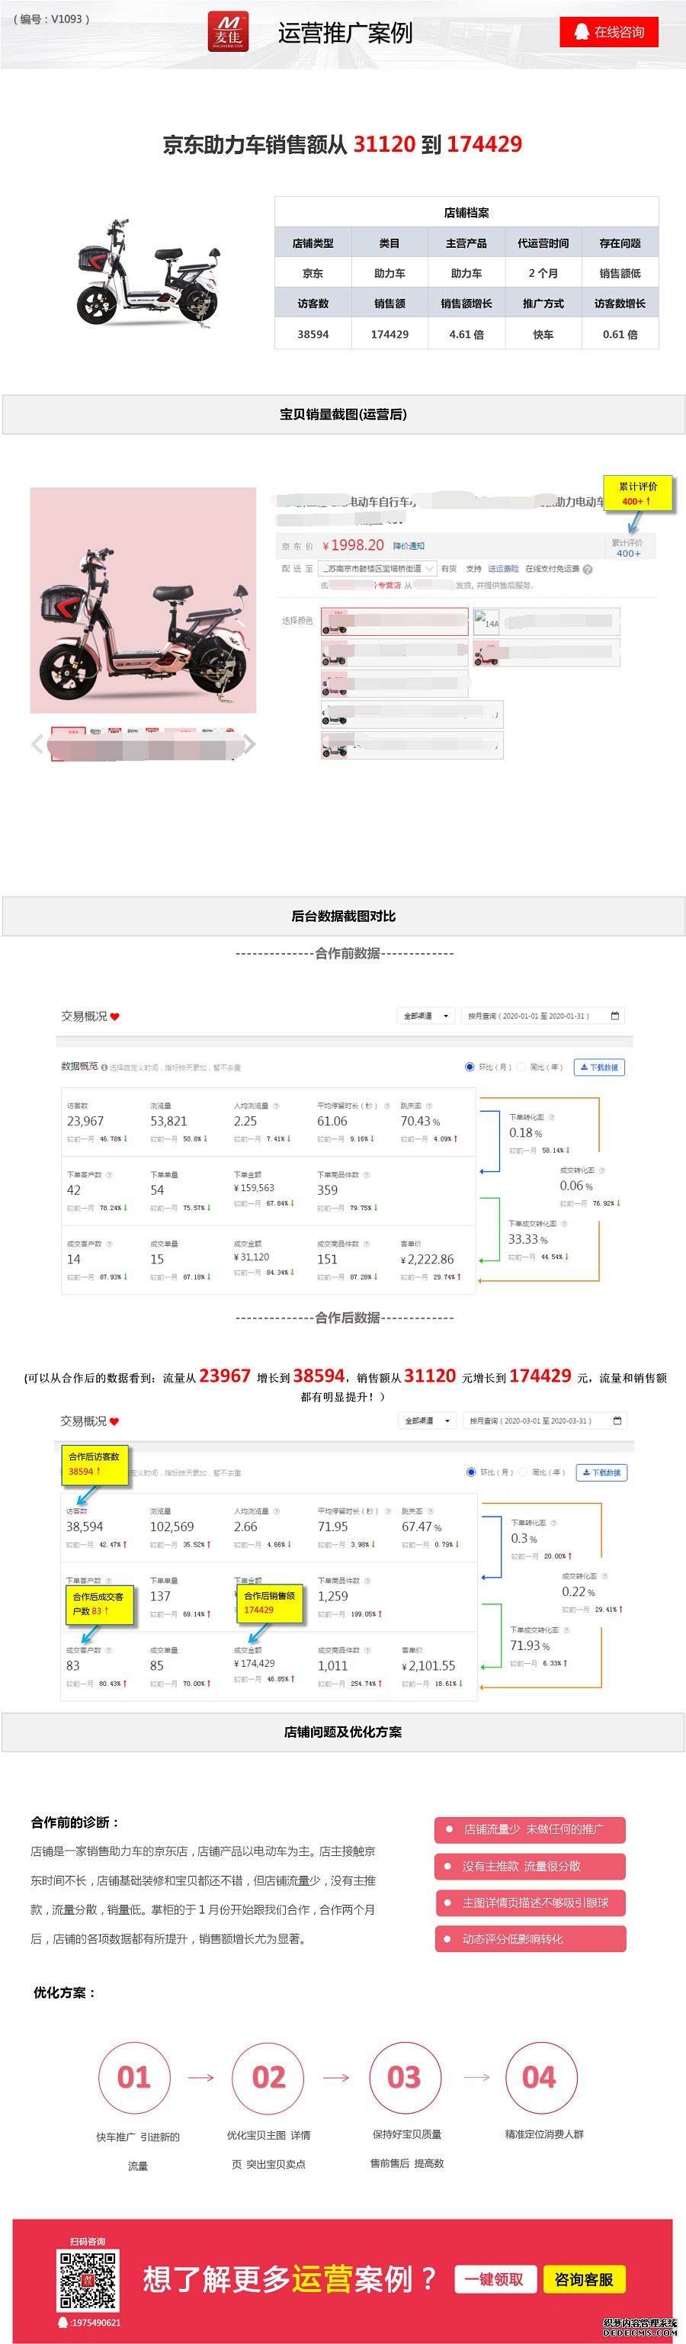Click the heart icon beside the January 交易概况 title
686x2344 pixels.
pos(114,1016)
